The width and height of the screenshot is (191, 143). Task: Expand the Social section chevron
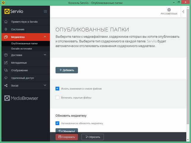pyautogui.click(x=45, y=85)
